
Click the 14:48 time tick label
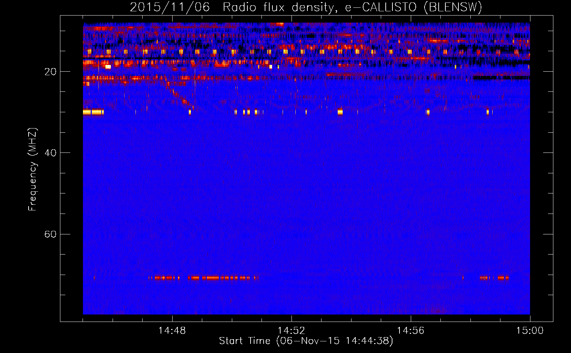pos(172,331)
